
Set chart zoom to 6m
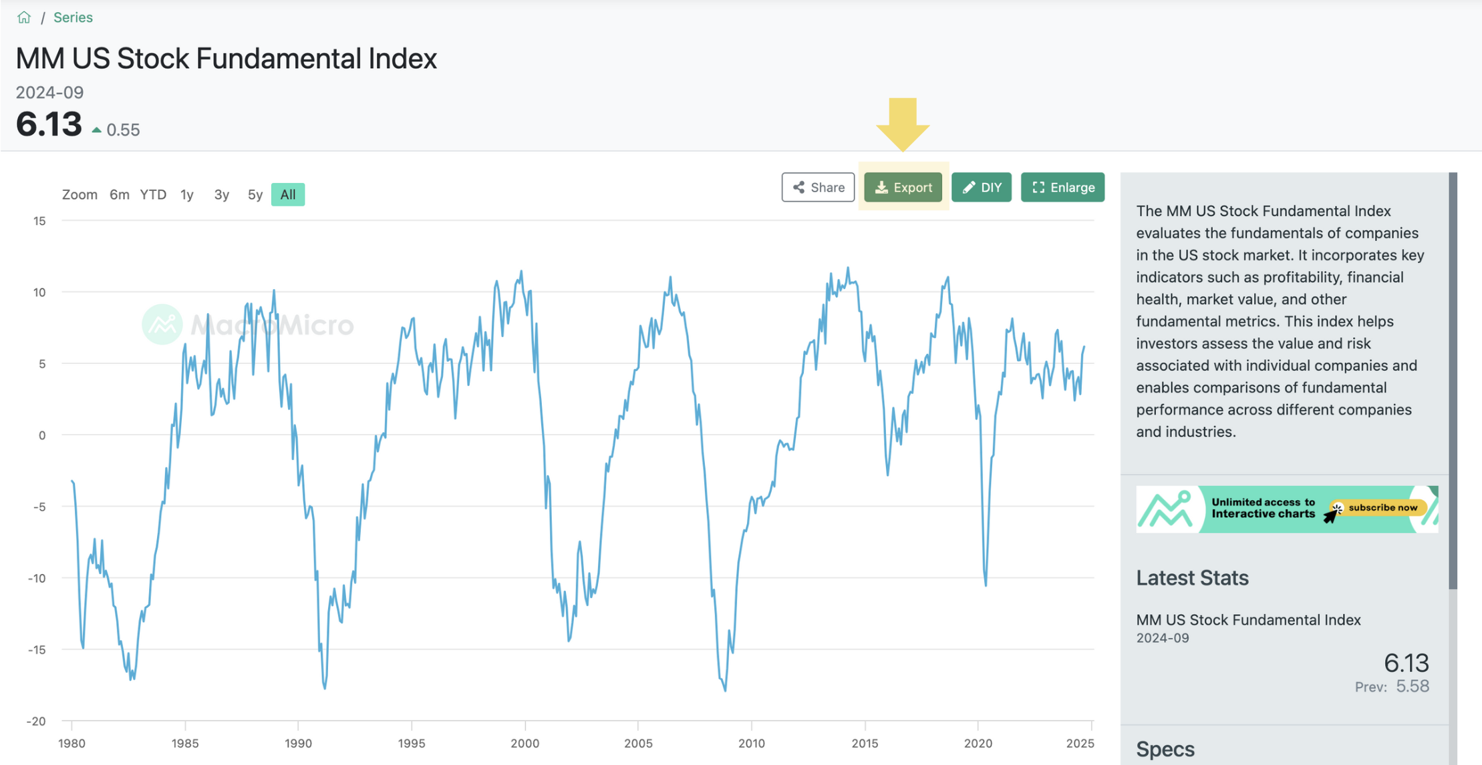(x=120, y=194)
